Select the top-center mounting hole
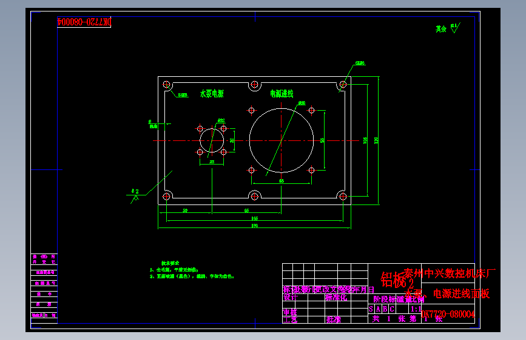The width and height of the screenshot is (526, 340). (x=255, y=84)
